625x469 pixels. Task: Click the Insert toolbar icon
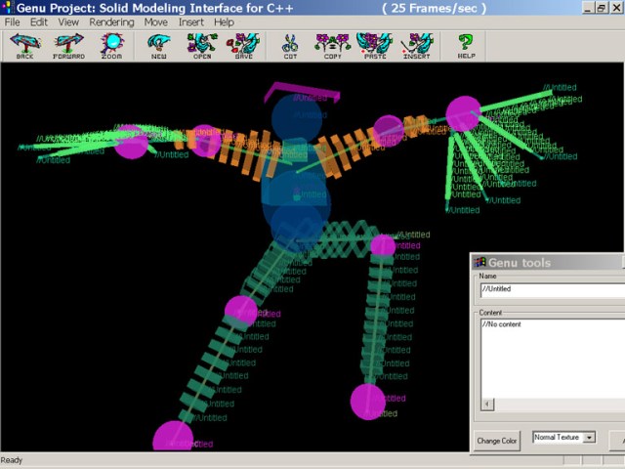(417, 46)
